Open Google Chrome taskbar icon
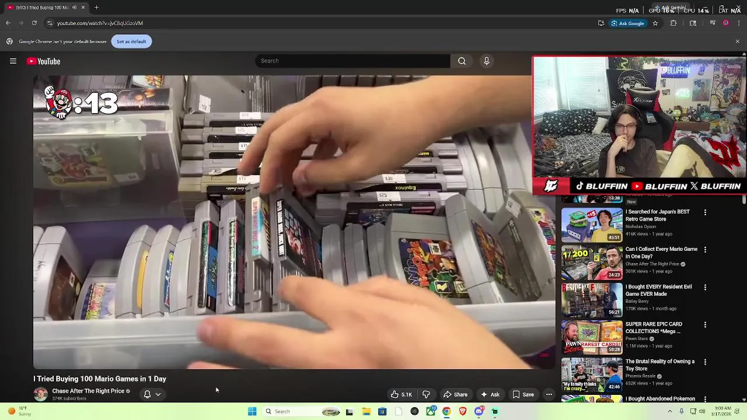The image size is (747, 420). coord(446,412)
